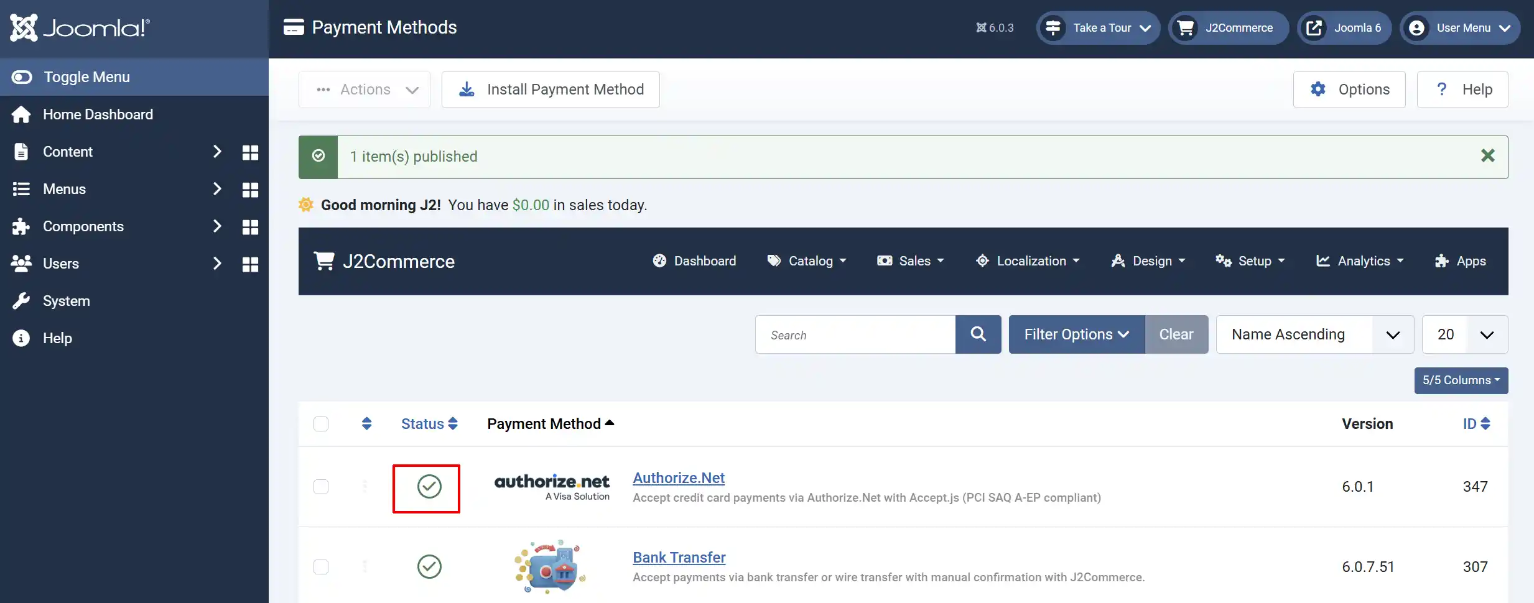Expand Filter Options
The height and width of the screenshot is (603, 1534).
click(x=1077, y=334)
